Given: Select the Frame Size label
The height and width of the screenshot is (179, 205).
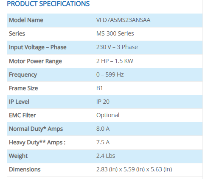Looking at the screenshot, I should [x=23, y=88].
